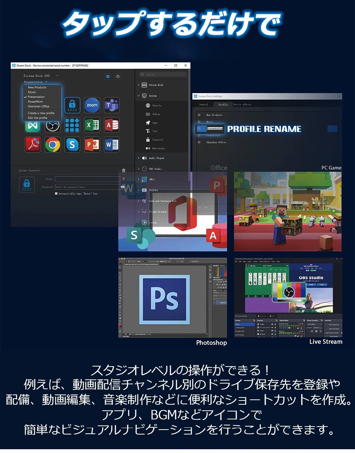Image resolution: width=355 pixels, height=453 pixels.
Task: Show password using the eye icon
Action: click(123, 186)
